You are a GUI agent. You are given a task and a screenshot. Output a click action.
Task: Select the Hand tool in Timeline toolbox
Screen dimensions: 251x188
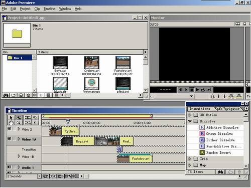11,123
